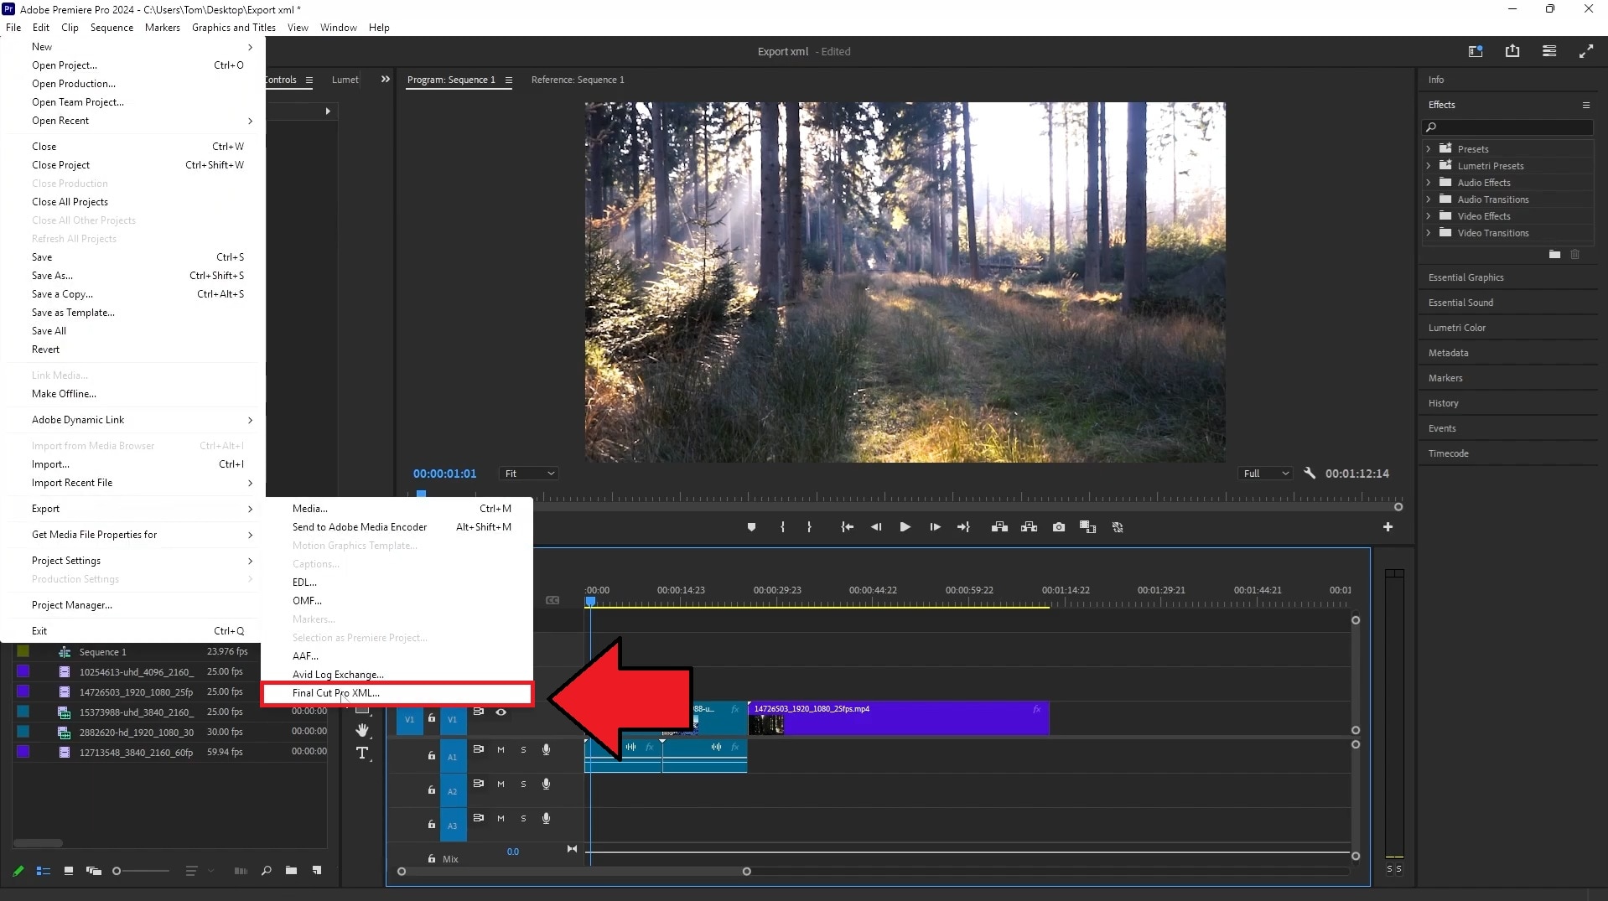Open the Metadata panel
The image size is (1608, 901).
1448,353
